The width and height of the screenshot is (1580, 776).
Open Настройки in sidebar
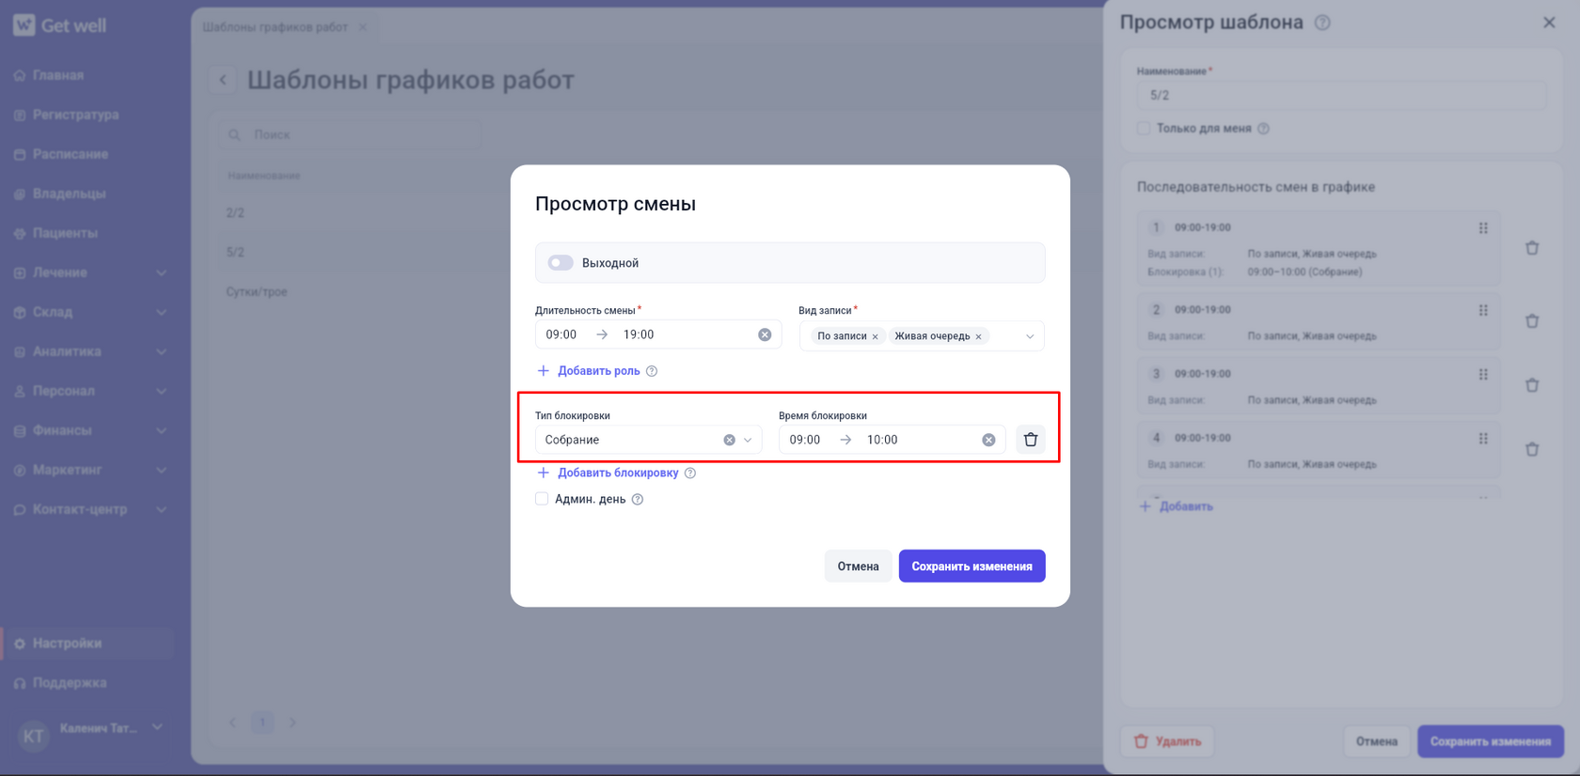coord(67,644)
